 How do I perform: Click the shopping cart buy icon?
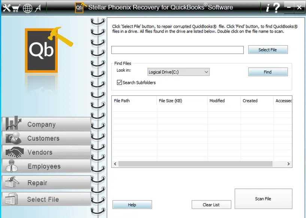coord(16,8)
